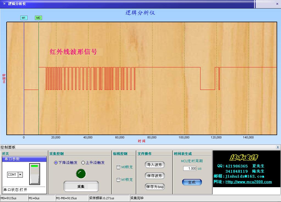Close the 逻辑分析仪 window

pos(277,4)
